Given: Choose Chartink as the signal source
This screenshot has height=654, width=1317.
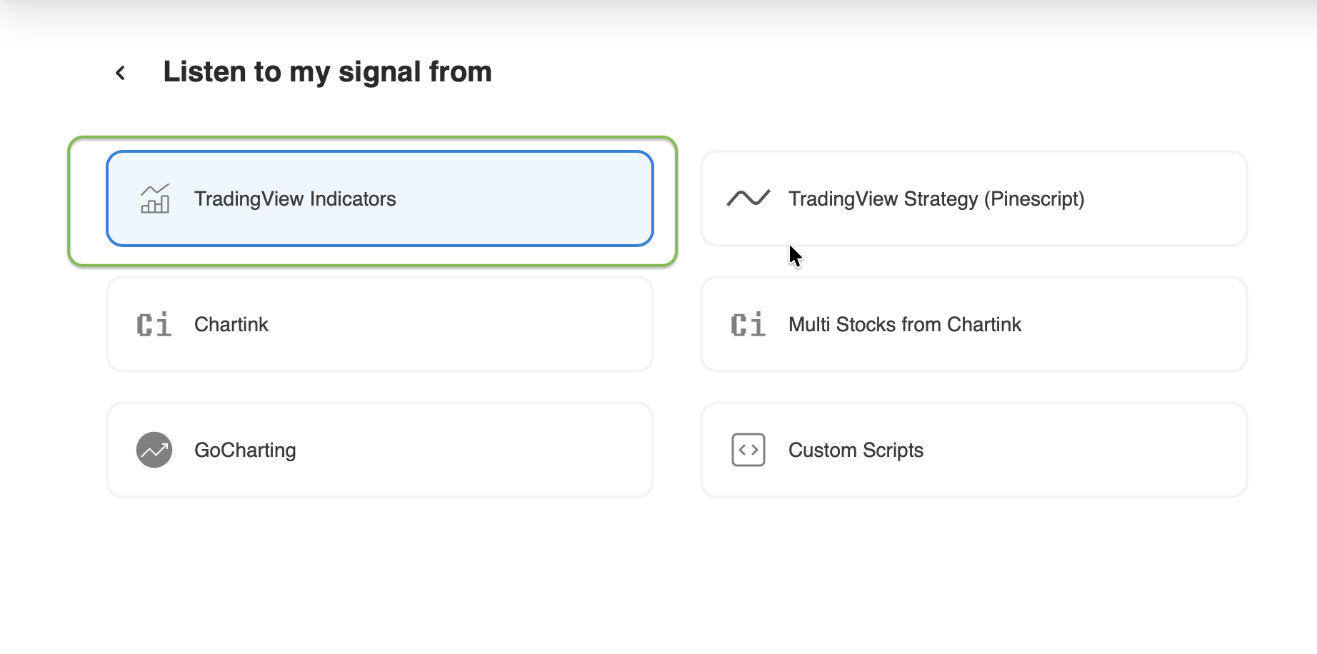Looking at the screenshot, I should coord(379,324).
